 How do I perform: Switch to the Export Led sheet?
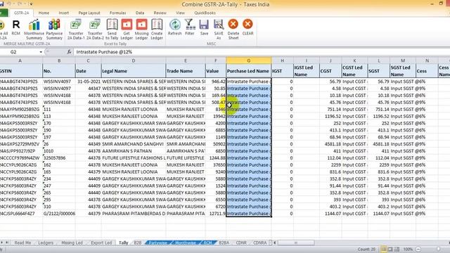pyautogui.click(x=101, y=242)
